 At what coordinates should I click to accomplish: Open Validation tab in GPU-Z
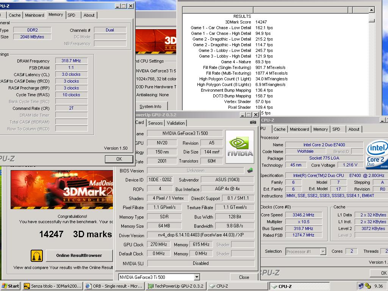coord(176,123)
